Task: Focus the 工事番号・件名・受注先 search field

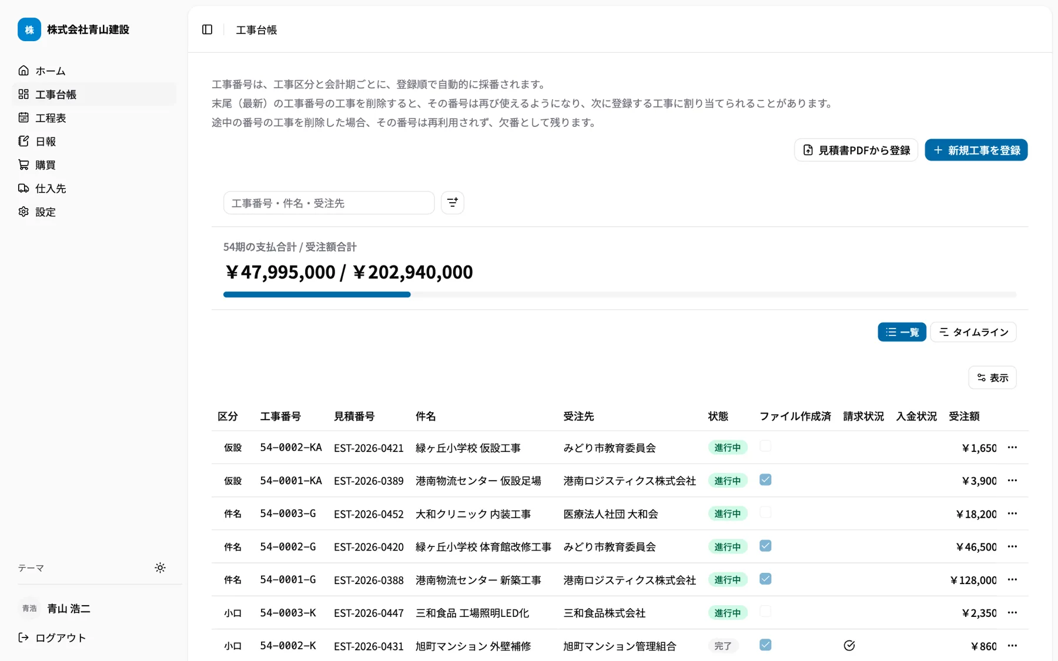Action: [329, 203]
